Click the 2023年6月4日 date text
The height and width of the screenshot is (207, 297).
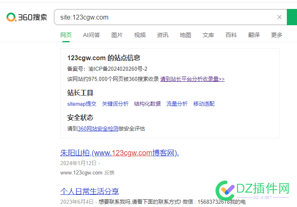click(77, 202)
